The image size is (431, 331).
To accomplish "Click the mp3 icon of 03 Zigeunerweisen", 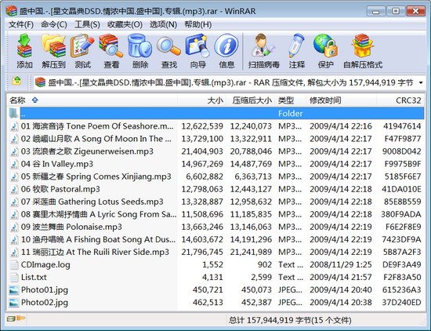I will (x=14, y=151).
